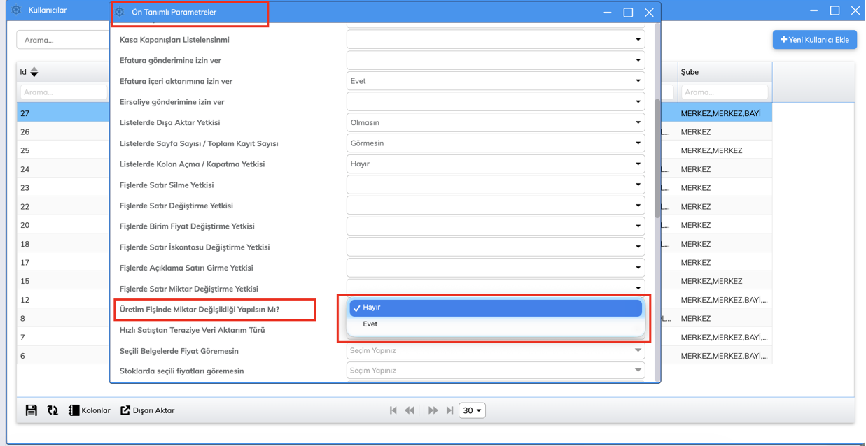Select the user row with Id 26
The height and width of the screenshot is (446, 866).
click(x=63, y=132)
